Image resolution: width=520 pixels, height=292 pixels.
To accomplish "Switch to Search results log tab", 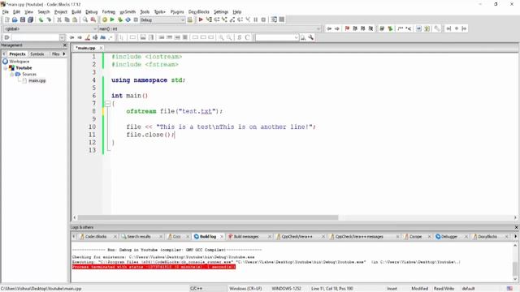I will coord(139,236).
